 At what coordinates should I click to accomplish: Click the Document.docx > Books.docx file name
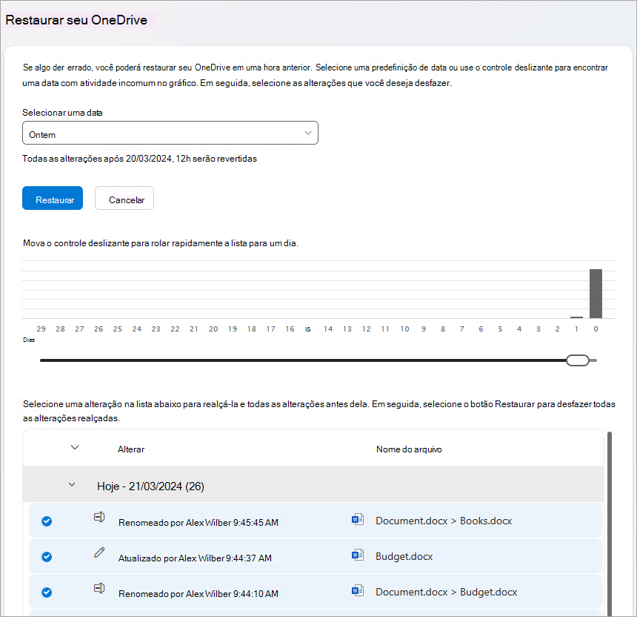pyautogui.click(x=444, y=521)
